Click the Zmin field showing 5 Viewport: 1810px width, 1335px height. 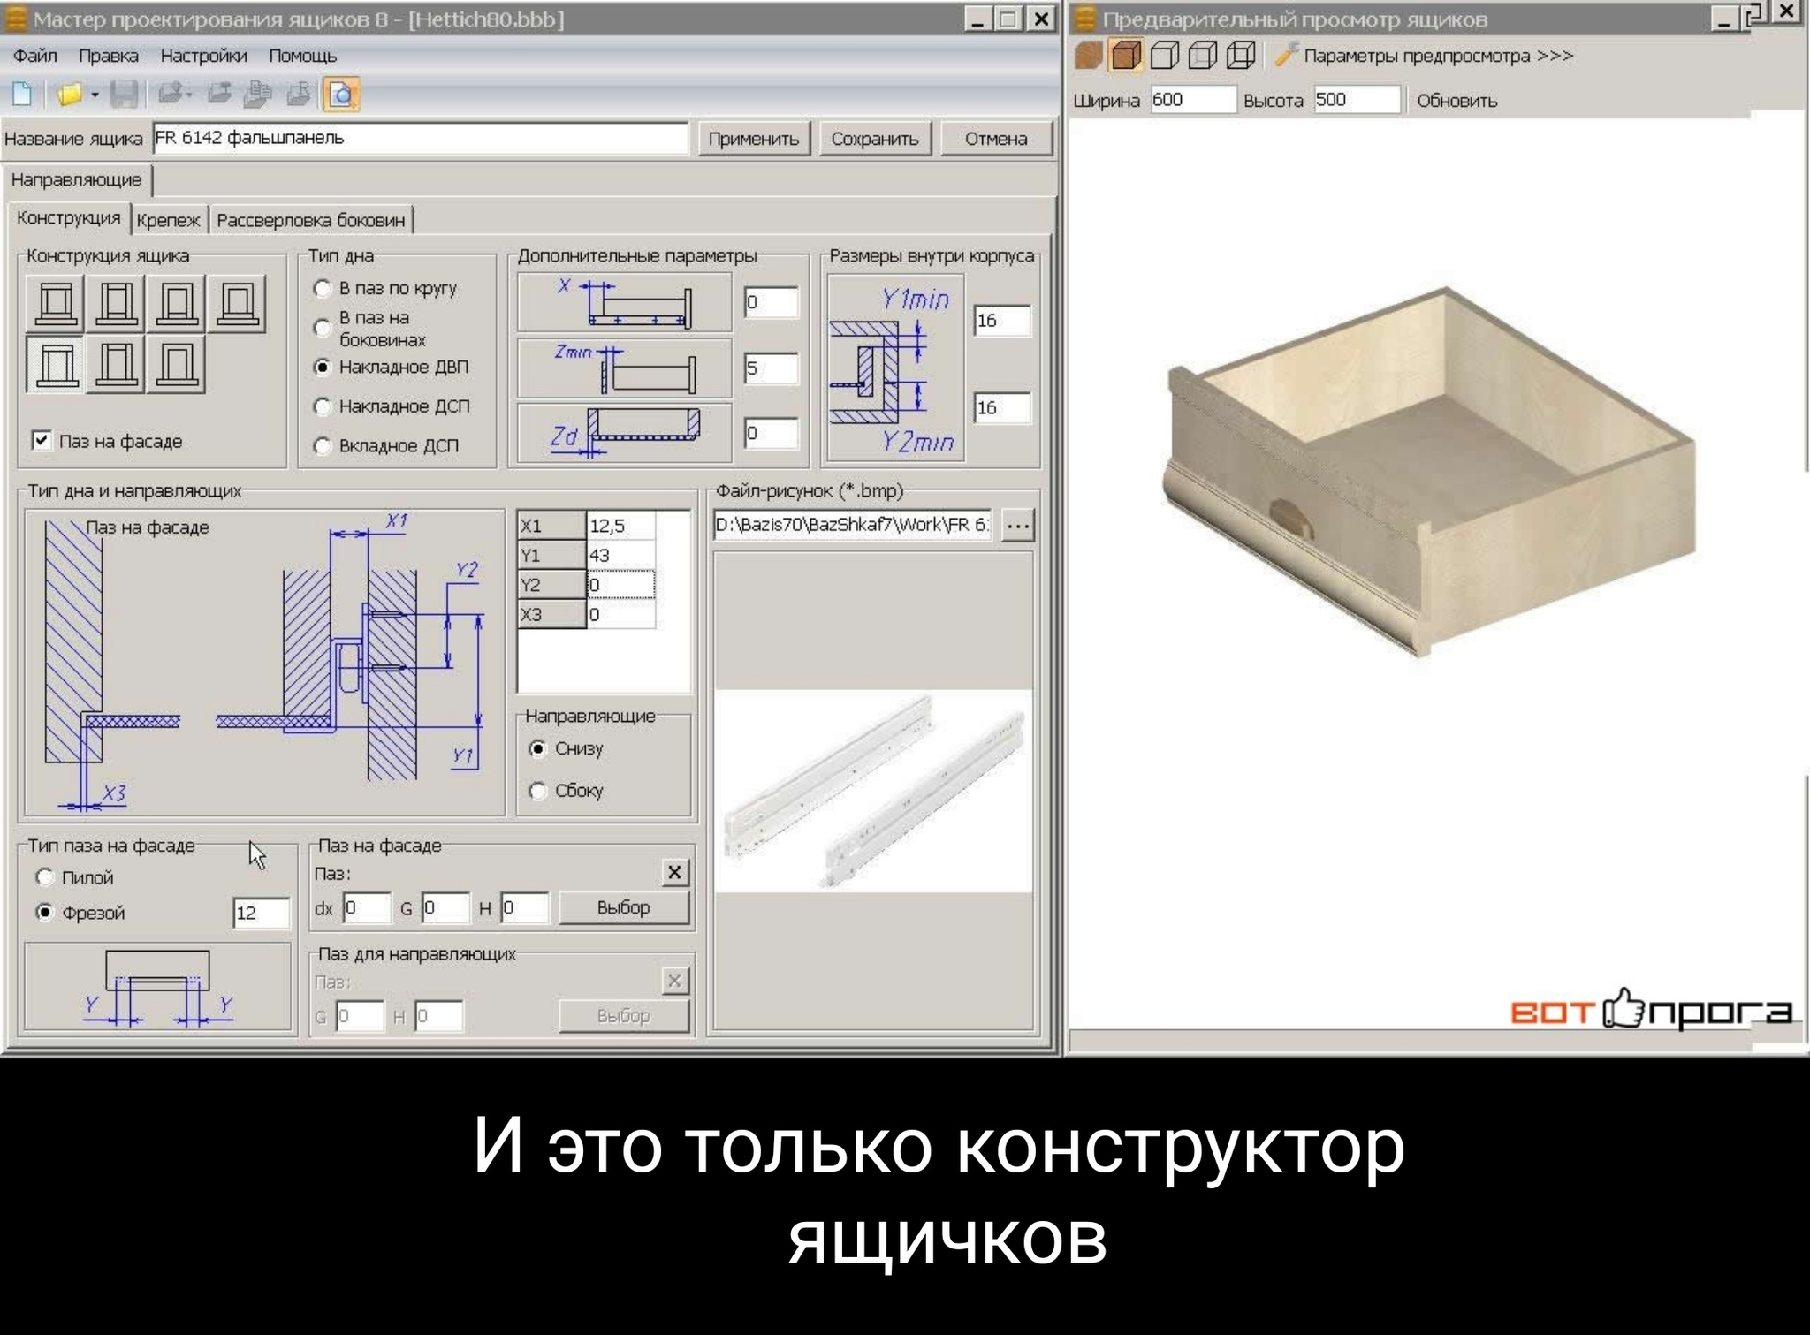click(x=771, y=368)
